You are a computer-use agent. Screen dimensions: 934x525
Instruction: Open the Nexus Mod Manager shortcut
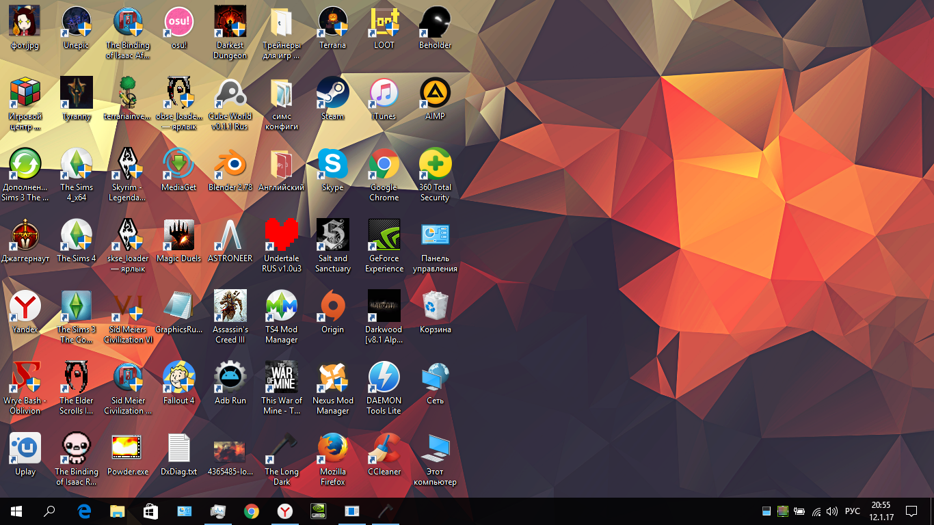click(333, 377)
